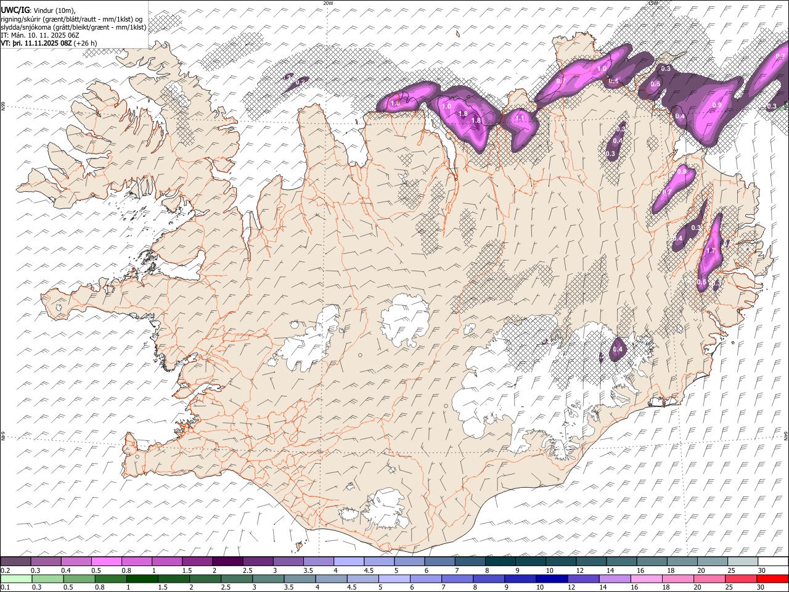Screen dimensions: 789x592
Task: Pick the upper legend swatch between 3 and 3.5
Action: (288, 561)
